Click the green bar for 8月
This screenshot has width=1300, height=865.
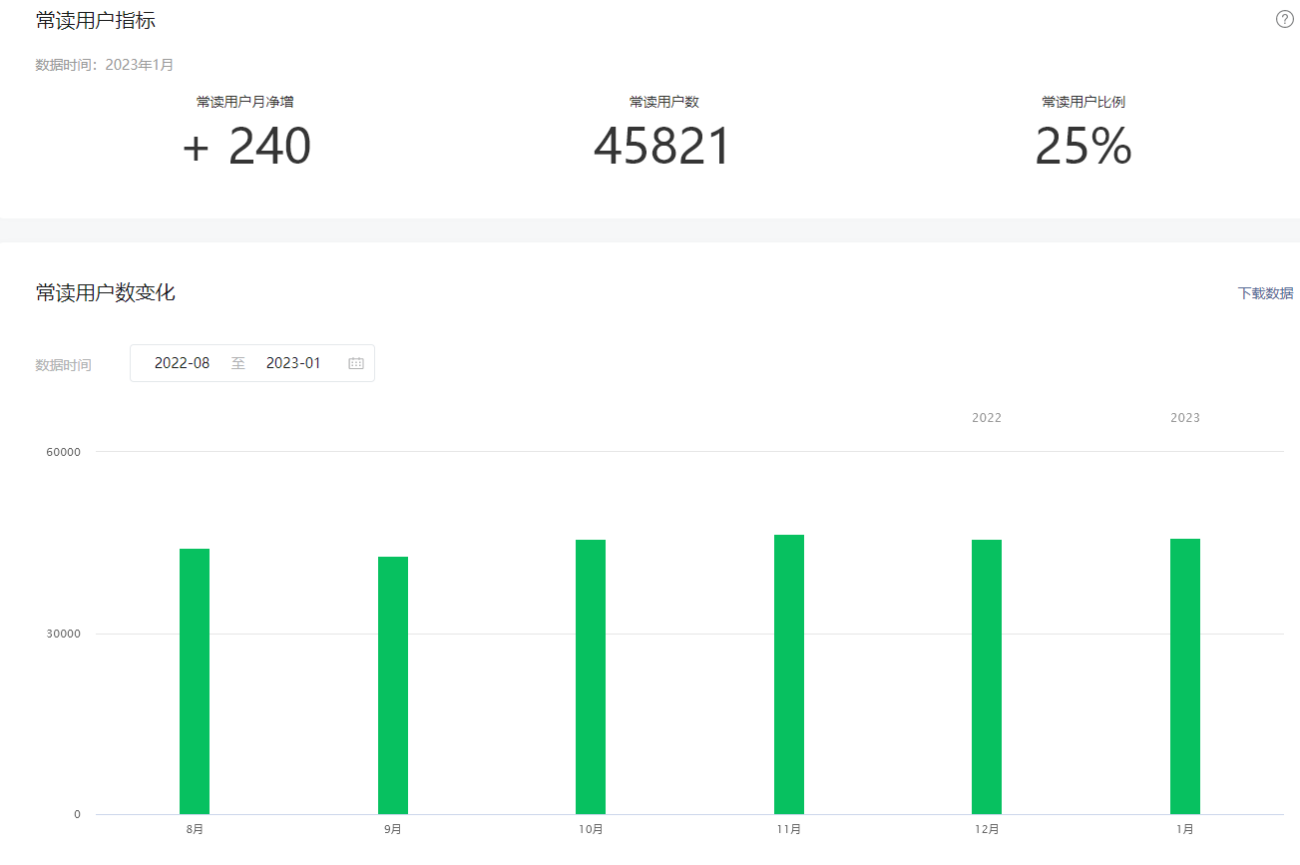(x=195, y=680)
